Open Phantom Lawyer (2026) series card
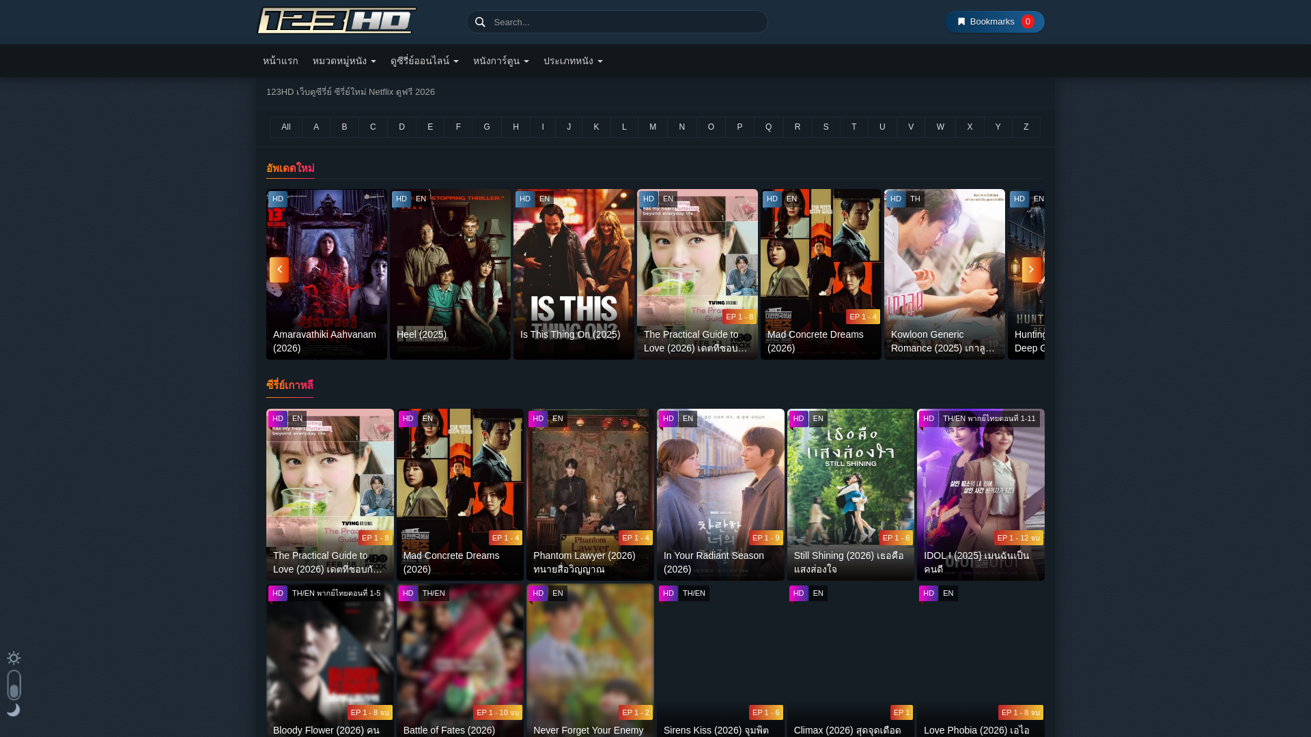Image resolution: width=1311 pixels, height=737 pixels. [590, 495]
